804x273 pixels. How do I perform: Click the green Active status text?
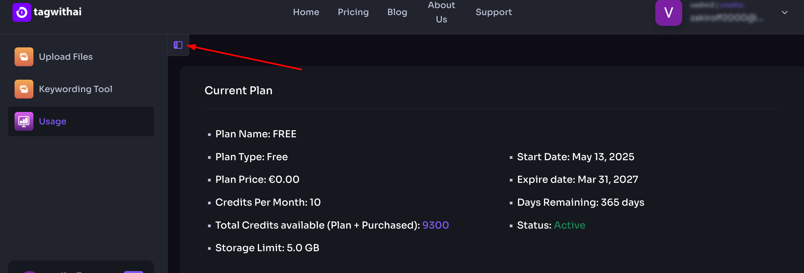(569, 225)
